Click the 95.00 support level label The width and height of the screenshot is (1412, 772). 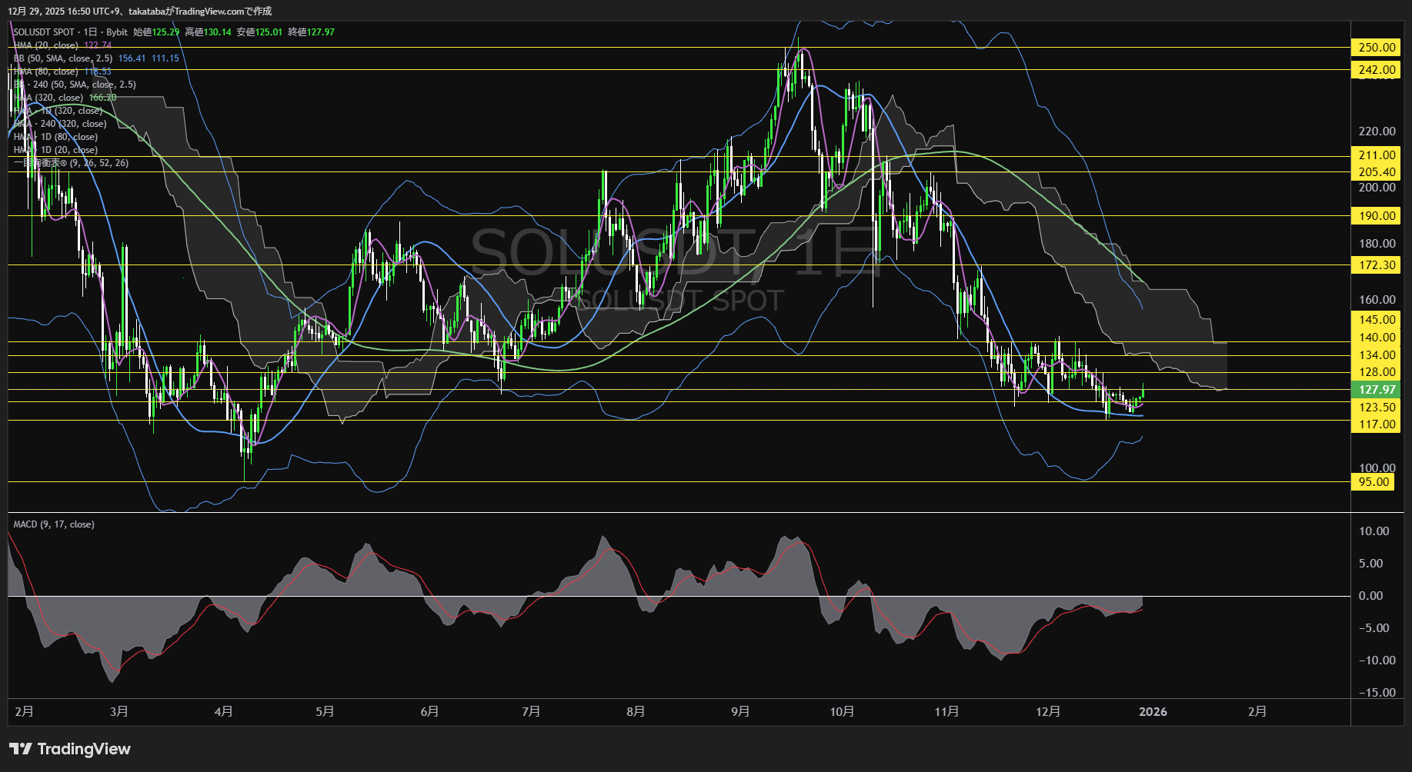tap(1374, 482)
